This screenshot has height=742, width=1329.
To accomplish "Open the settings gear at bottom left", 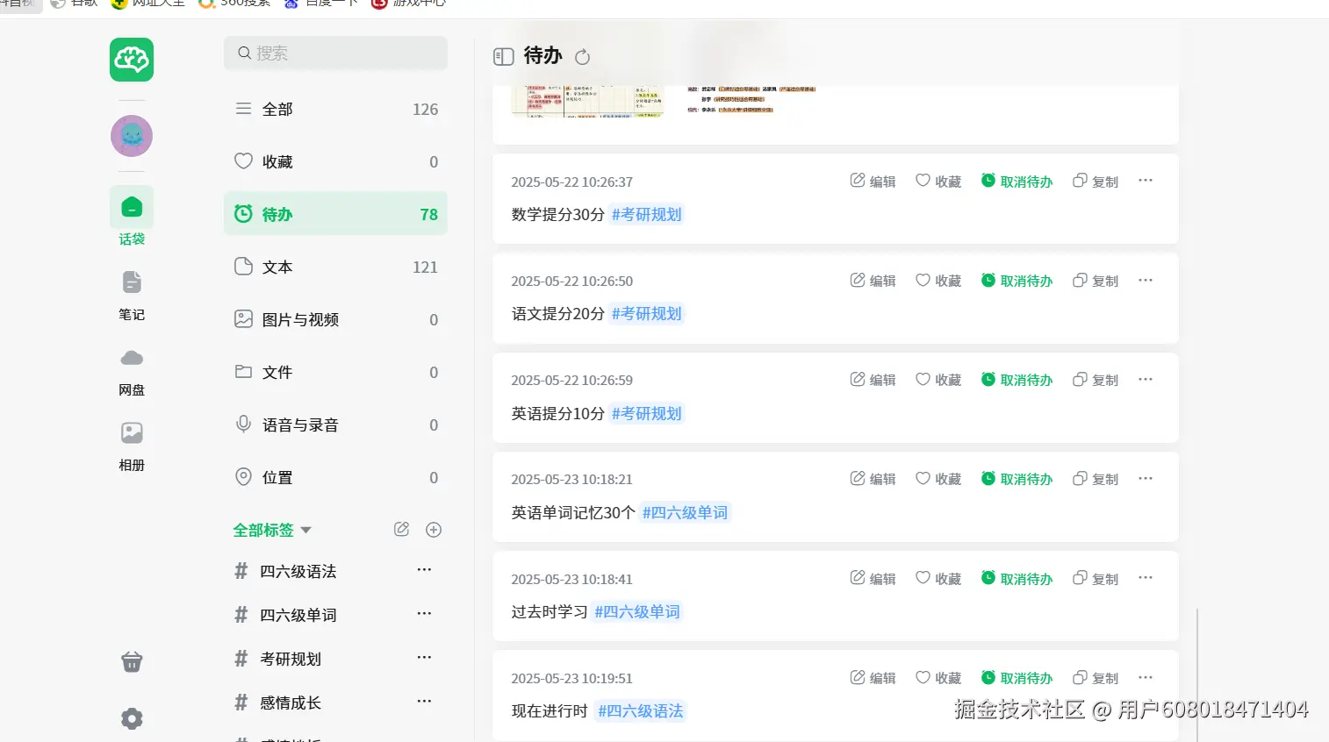I will point(131,718).
